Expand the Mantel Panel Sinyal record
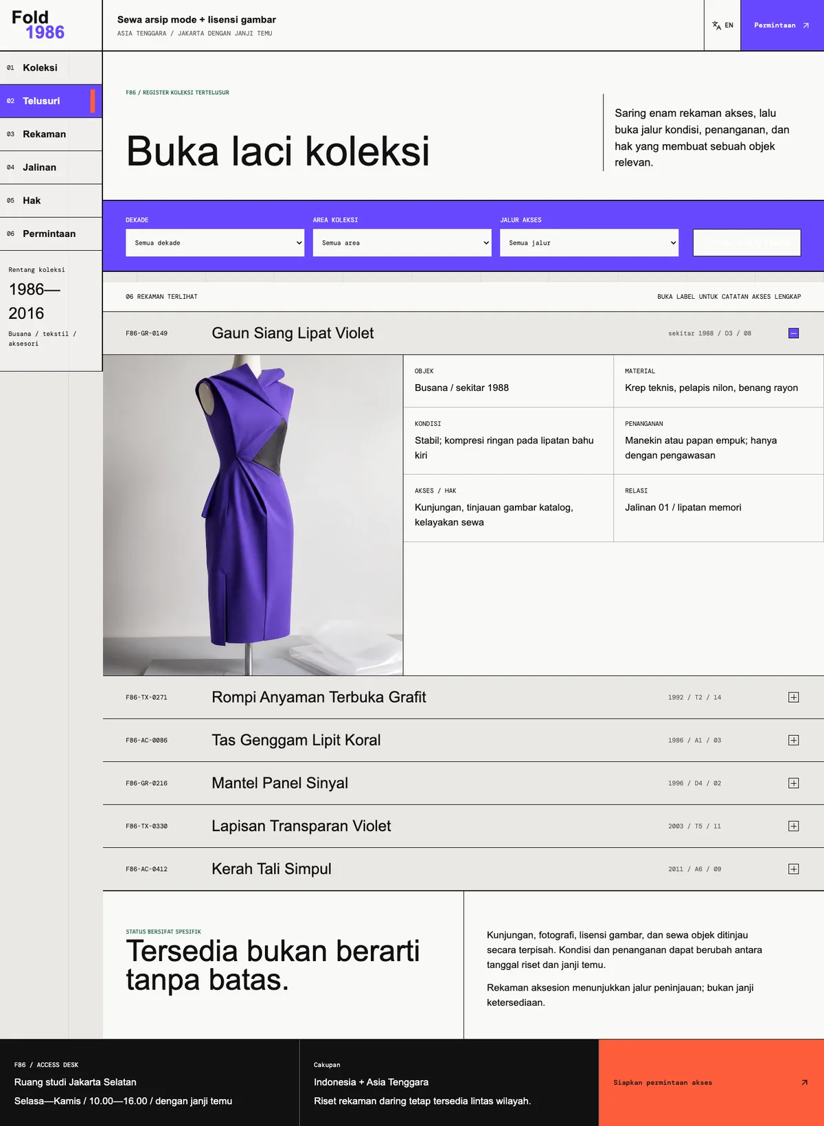Viewport: 824px width, 1126px height. [793, 783]
